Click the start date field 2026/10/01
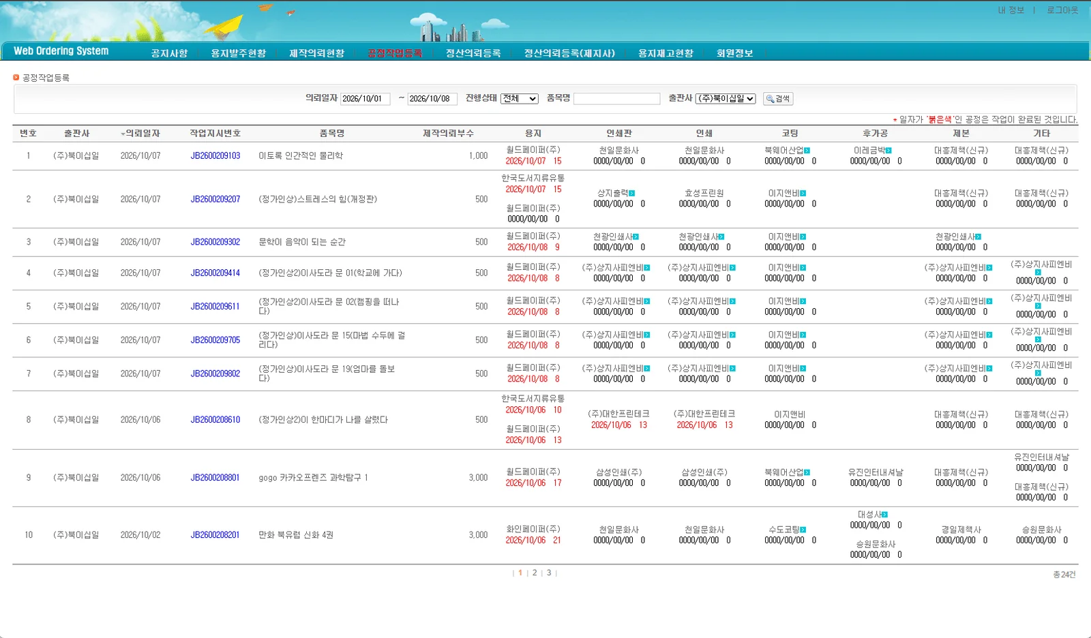 click(x=365, y=99)
